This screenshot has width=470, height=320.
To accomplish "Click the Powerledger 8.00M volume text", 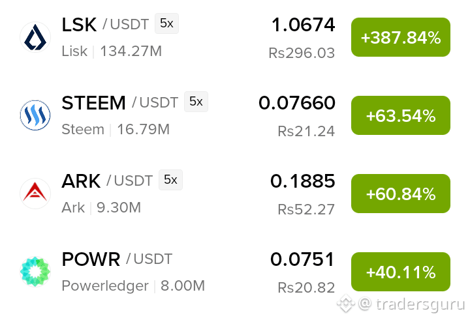I will (x=183, y=285).
